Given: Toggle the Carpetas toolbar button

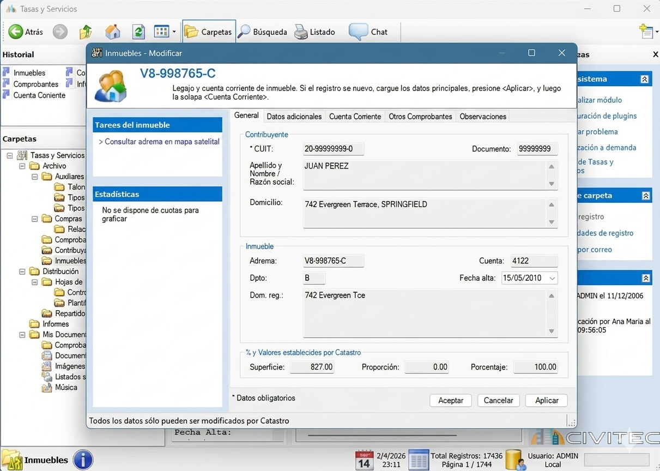Looking at the screenshot, I should pos(209,32).
